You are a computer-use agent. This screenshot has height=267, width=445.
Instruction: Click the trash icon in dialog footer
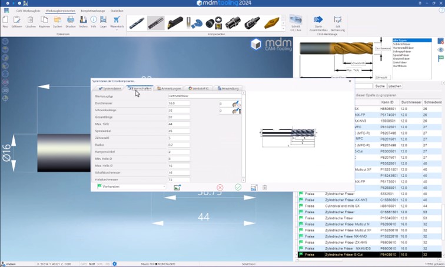264,188
